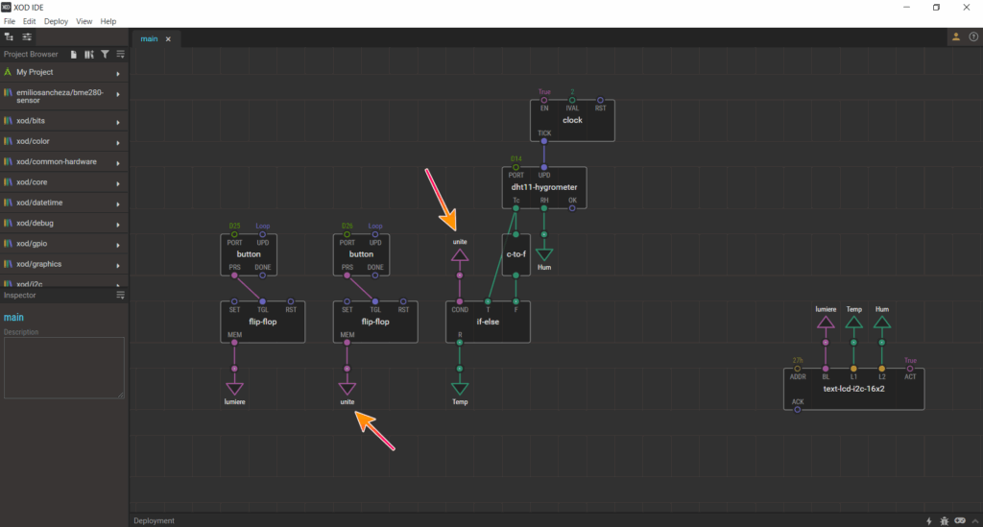Expand the xod/color library
Screen dimensions: 983x527
(x=118, y=143)
